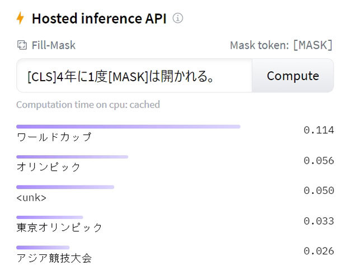Focus the masked sentence input field

click(x=134, y=76)
